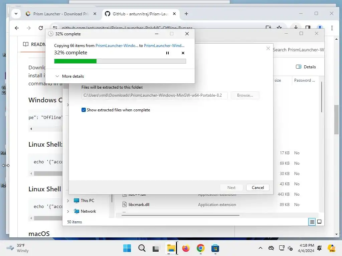Select the libcmark.dll file

pos(139,204)
